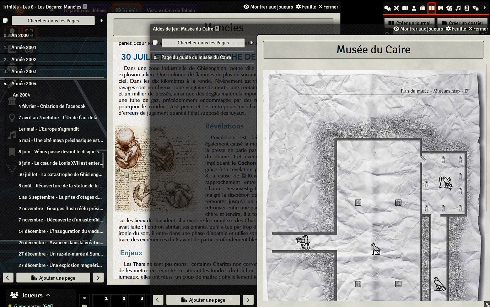
Task: Open the Scenes map sidebar tab
Action: (x=405, y=8)
